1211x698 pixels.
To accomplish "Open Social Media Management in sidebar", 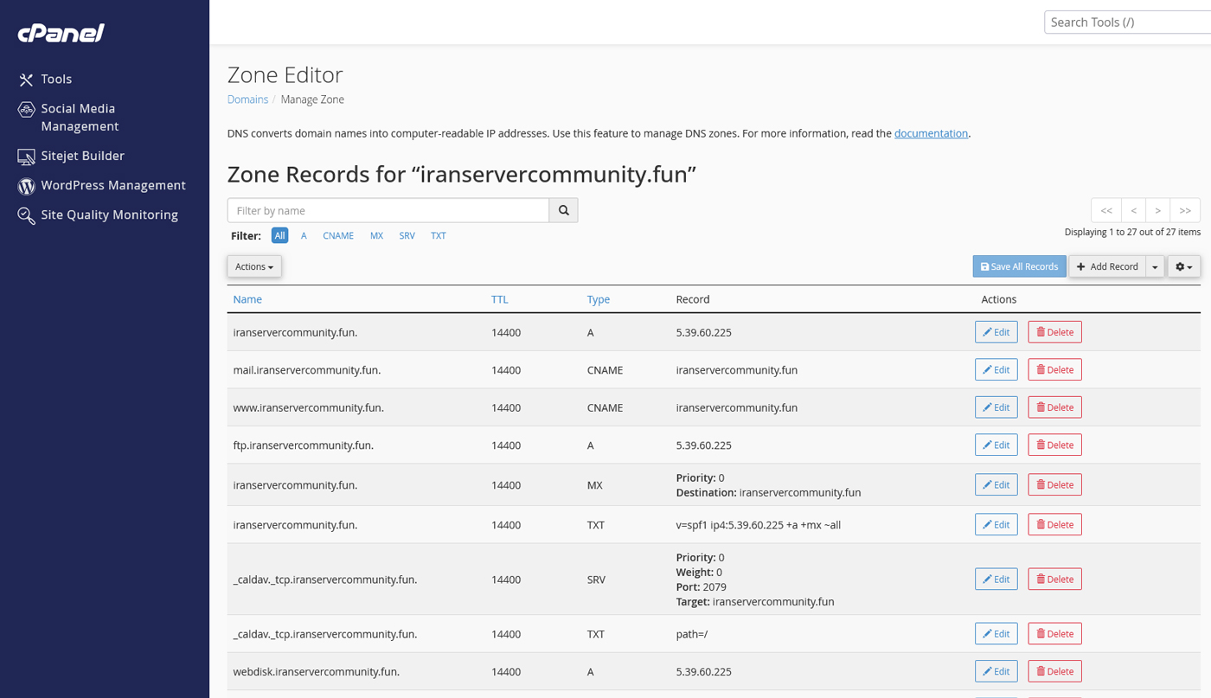I will [78, 117].
